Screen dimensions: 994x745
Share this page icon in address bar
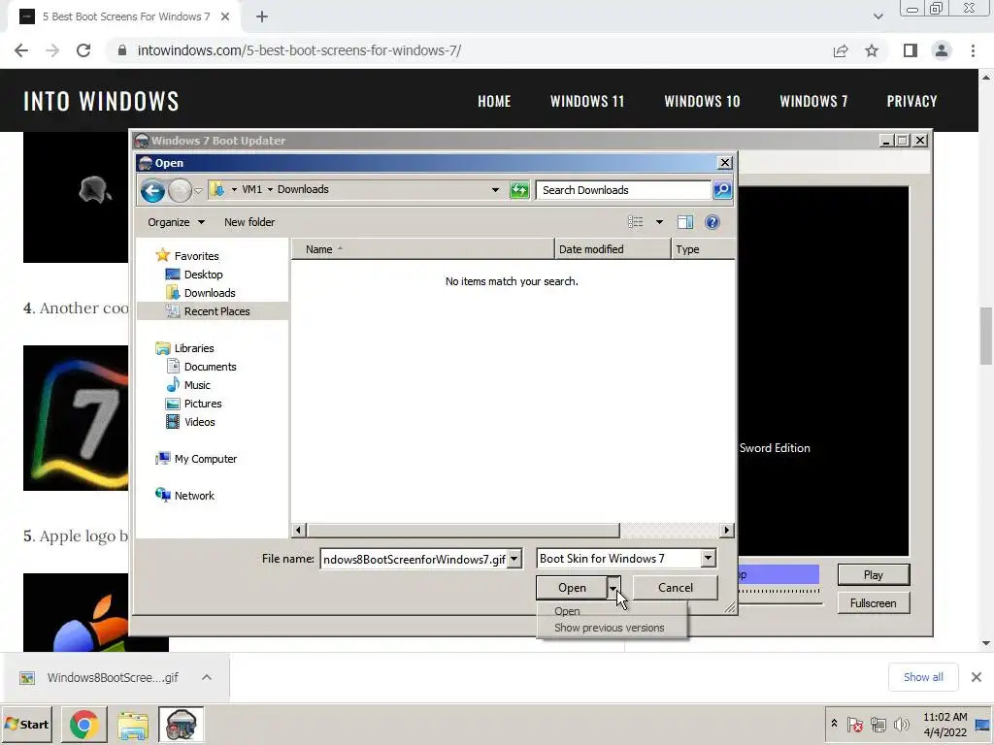coord(841,50)
